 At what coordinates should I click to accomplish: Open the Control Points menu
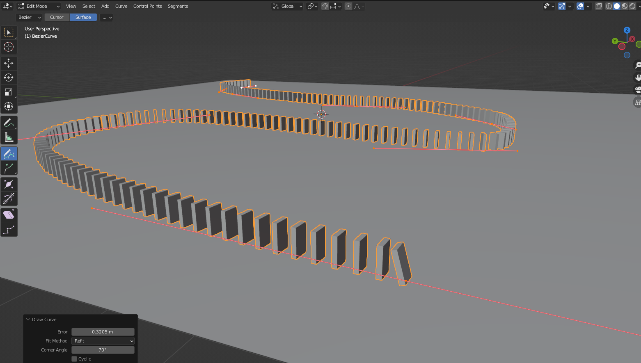point(147,6)
